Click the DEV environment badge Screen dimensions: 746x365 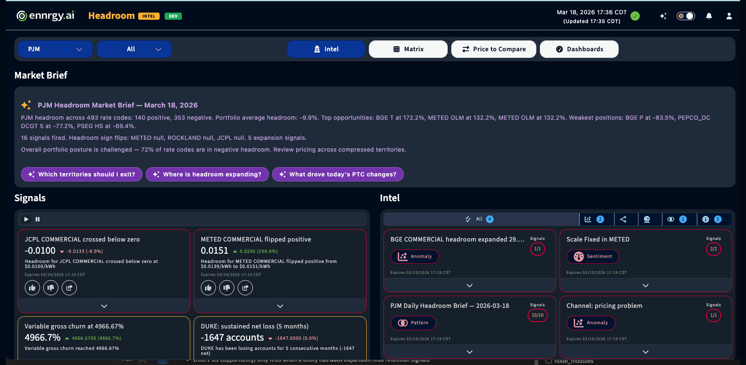(x=173, y=16)
